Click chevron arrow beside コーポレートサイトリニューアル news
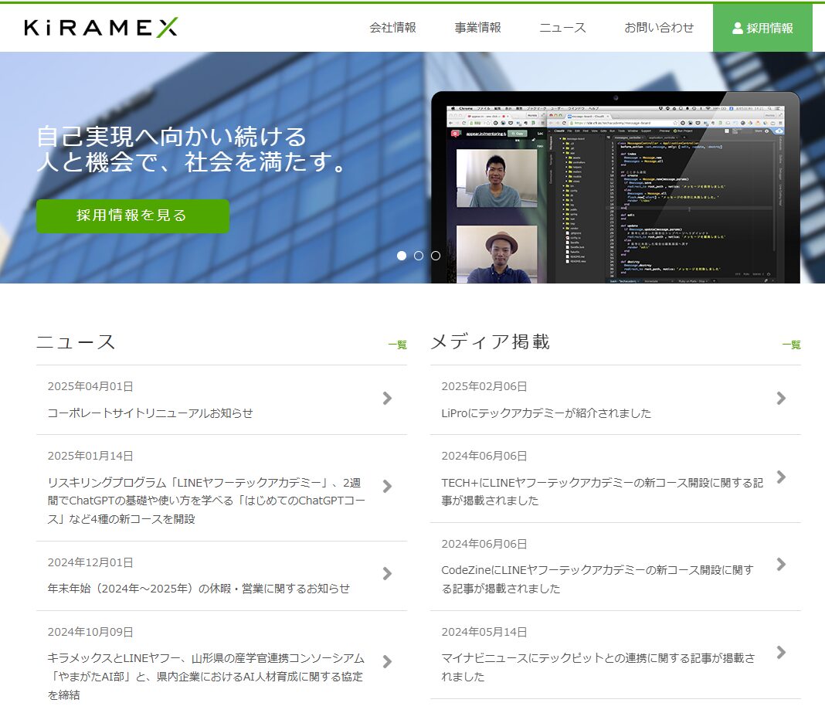This screenshot has height=713, width=825. tap(387, 398)
